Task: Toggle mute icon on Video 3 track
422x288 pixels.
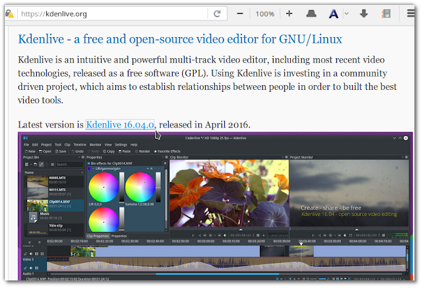Action: click(x=31, y=268)
